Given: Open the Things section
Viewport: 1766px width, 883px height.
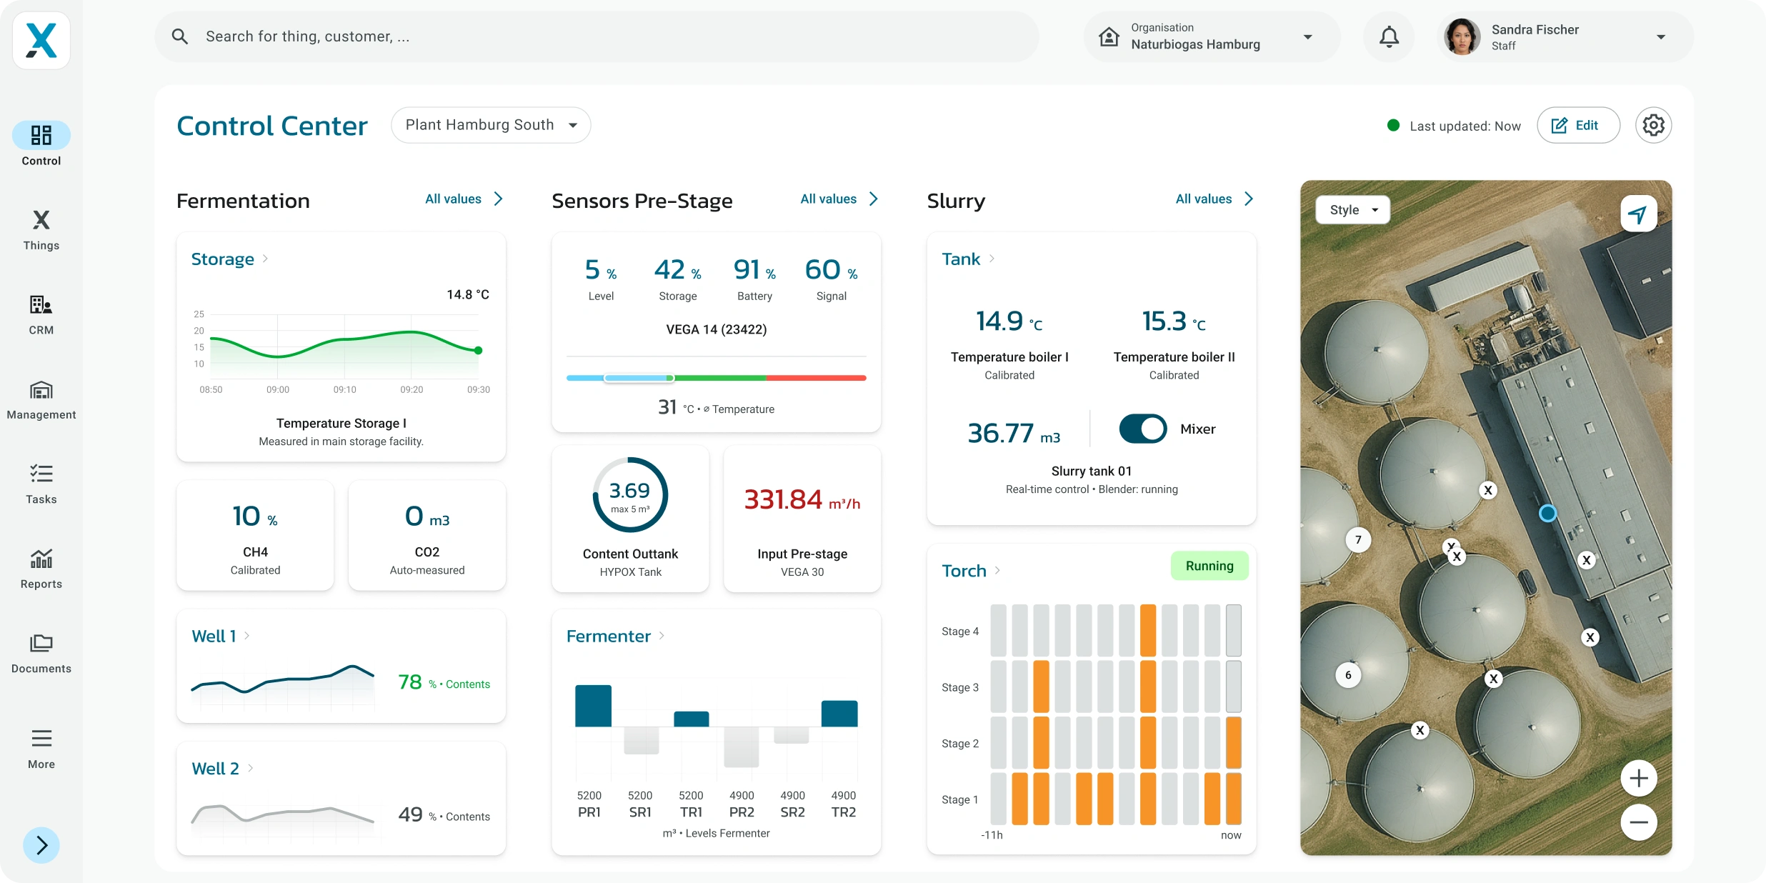Looking at the screenshot, I should pos(41,229).
